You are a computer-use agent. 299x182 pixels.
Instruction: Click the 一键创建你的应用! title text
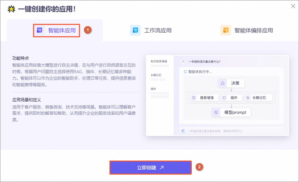(47, 9)
